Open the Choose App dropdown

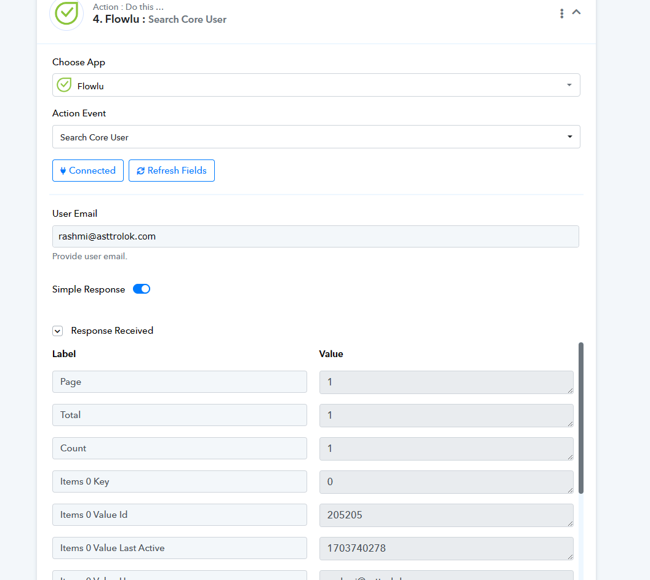316,85
